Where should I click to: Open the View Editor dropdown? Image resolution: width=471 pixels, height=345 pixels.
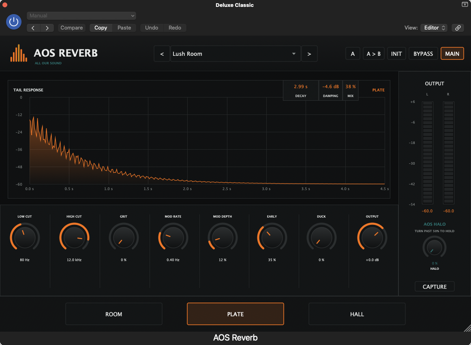coord(434,28)
